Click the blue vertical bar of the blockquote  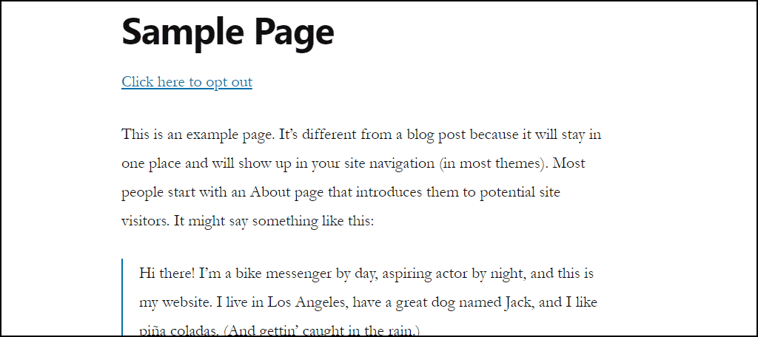[x=123, y=297]
